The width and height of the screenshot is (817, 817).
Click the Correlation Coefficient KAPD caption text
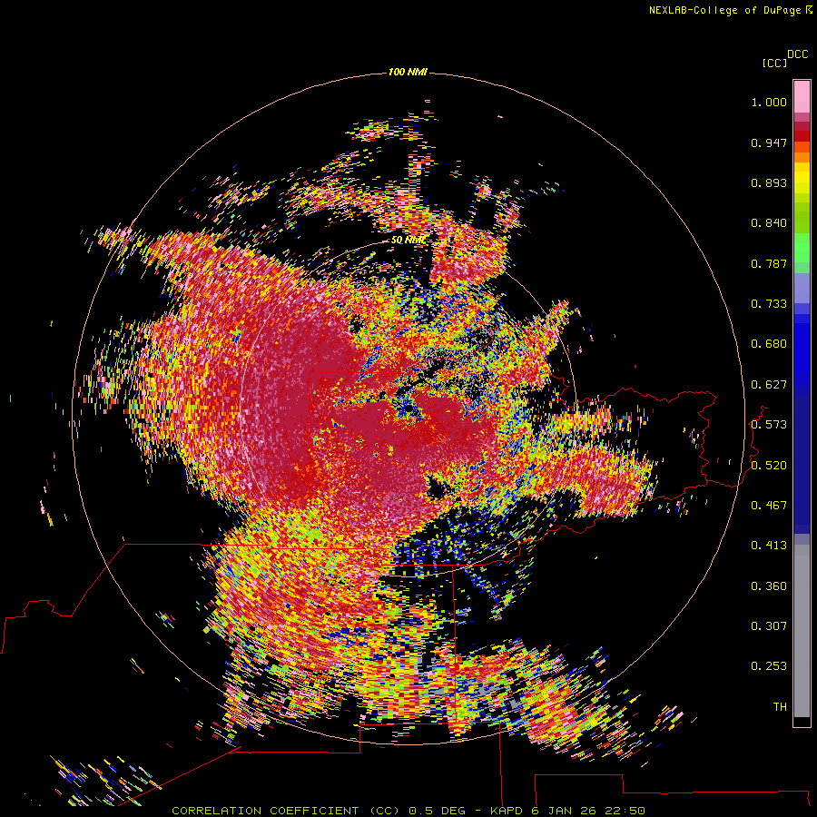coord(408,811)
